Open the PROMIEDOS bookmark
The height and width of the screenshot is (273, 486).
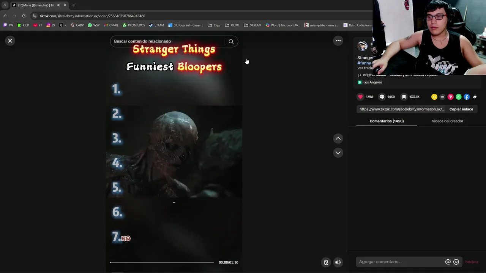click(x=134, y=25)
